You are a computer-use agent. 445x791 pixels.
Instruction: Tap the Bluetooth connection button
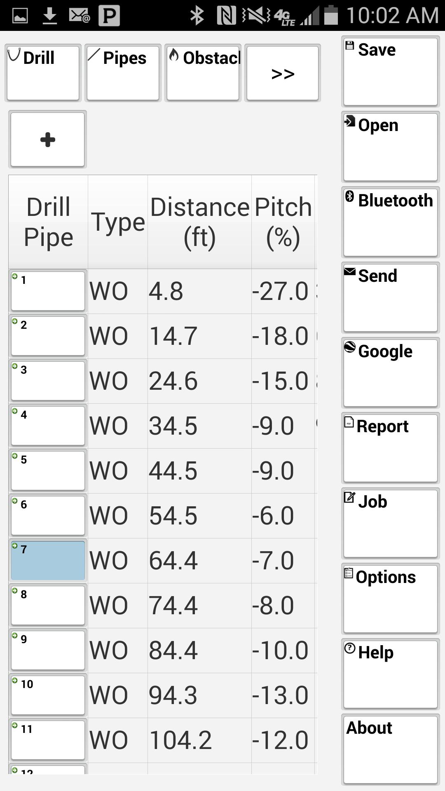[390, 222]
